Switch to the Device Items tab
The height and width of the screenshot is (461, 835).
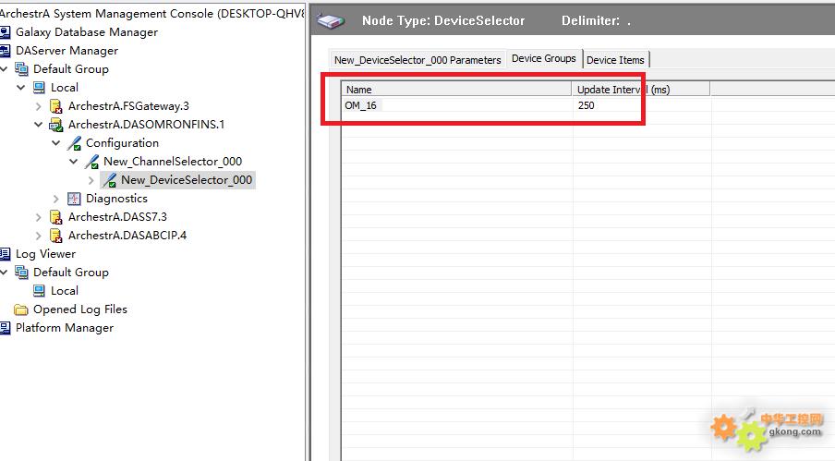click(x=615, y=60)
